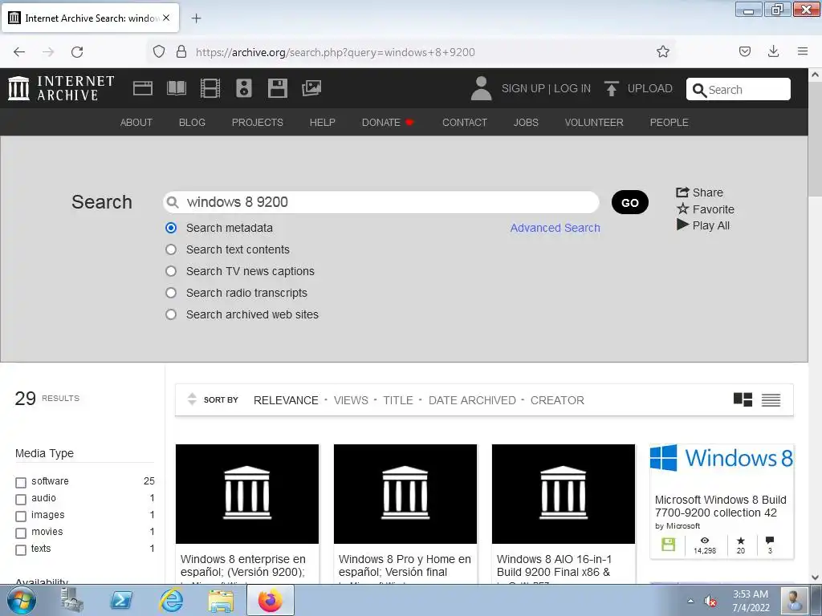Open Internet Explorer from taskbar
This screenshot has width=822, height=616.
pyautogui.click(x=172, y=601)
